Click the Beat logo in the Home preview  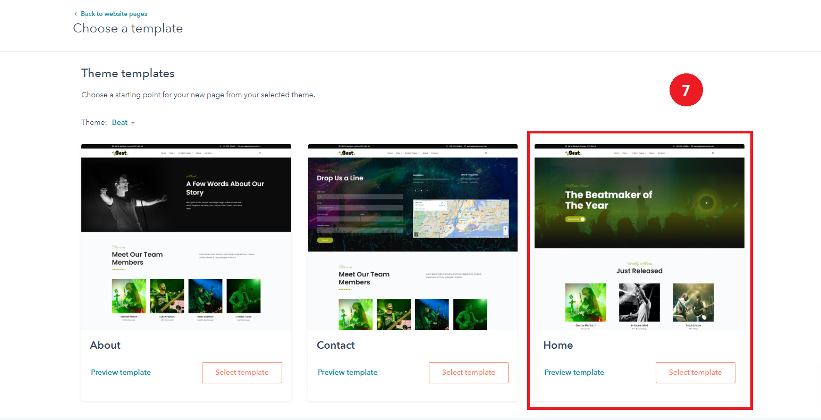tap(574, 153)
